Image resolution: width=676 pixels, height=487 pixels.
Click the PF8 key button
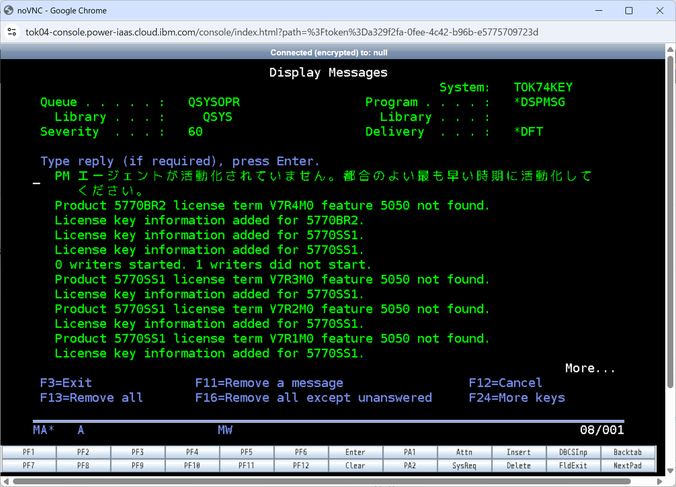pyautogui.click(x=83, y=465)
